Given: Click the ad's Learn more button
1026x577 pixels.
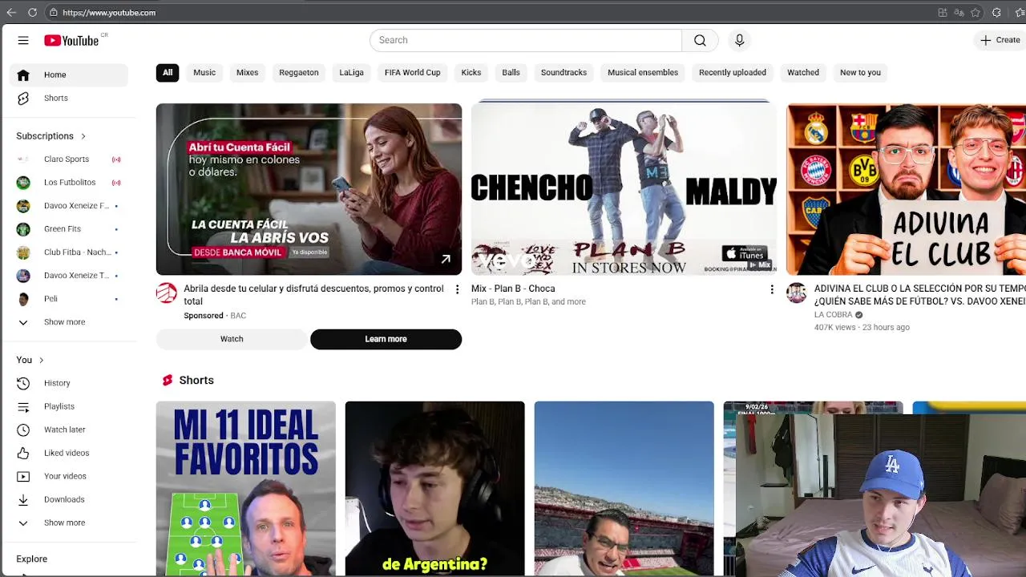Looking at the screenshot, I should pos(386,339).
